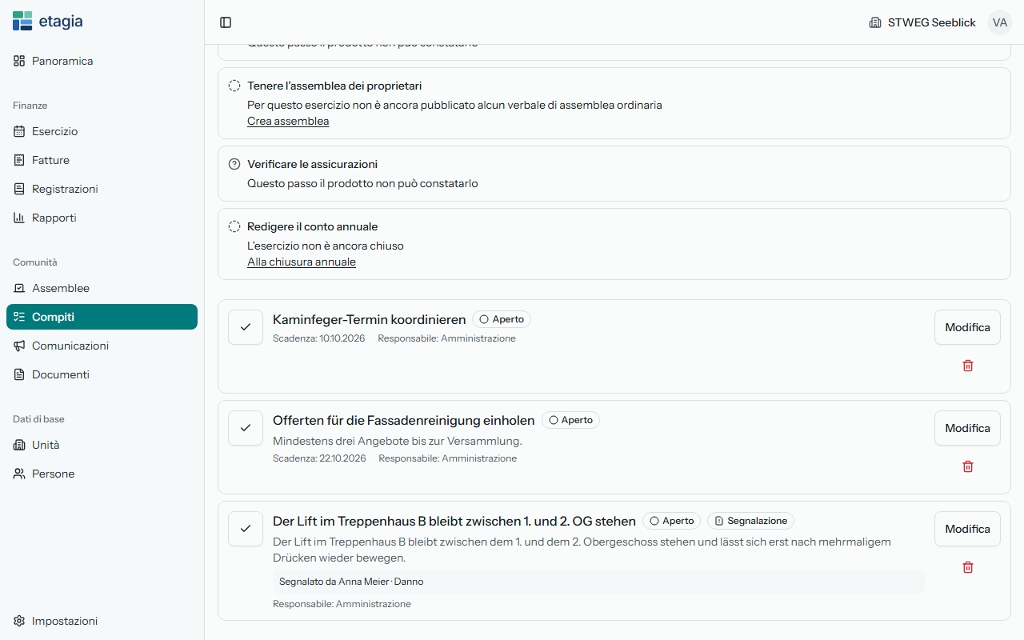Follow the Alla chiusura annuale link
The height and width of the screenshot is (640, 1024).
(x=302, y=262)
